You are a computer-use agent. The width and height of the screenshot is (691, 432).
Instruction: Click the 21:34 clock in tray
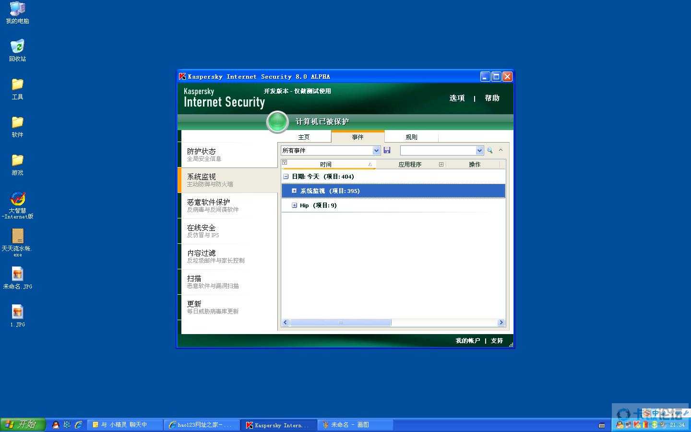[x=677, y=425]
